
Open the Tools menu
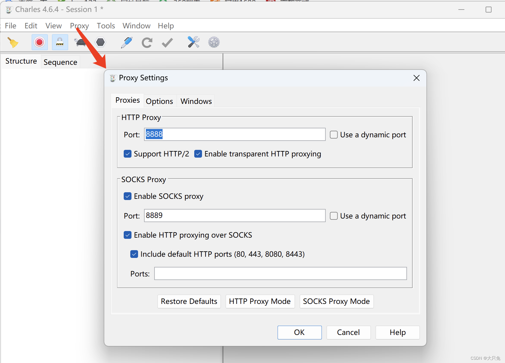[x=106, y=26]
